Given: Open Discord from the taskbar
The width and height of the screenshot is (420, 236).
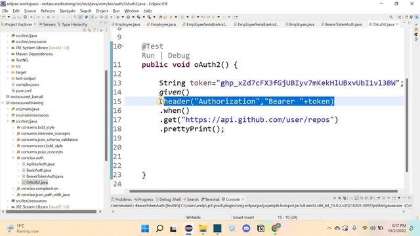Looking at the screenshot, I should pyautogui.click(x=246, y=229).
